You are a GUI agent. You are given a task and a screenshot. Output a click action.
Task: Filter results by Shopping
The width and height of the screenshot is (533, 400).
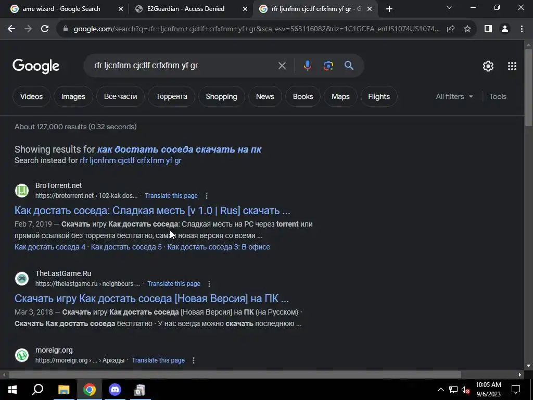pos(221,96)
